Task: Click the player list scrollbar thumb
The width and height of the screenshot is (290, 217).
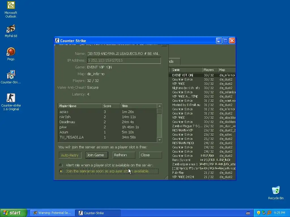Action: click(159, 111)
